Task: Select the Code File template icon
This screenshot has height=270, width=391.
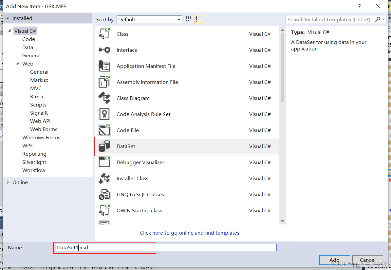Action: pos(104,130)
